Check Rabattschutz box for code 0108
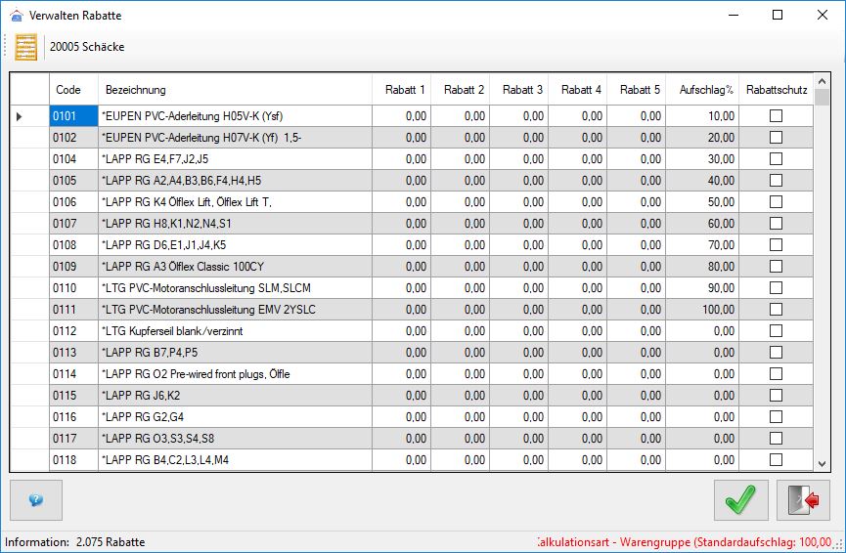This screenshot has width=846, height=553. [x=776, y=245]
